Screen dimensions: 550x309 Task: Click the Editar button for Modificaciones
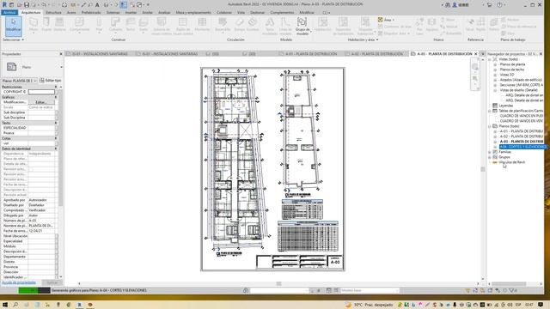coord(41,102)
